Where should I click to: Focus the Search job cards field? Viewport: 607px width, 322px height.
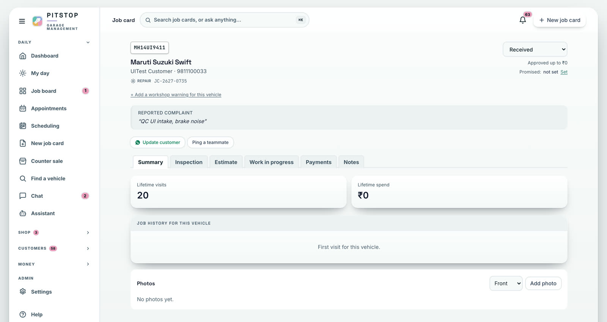pyautogui.click(x=225, y=20)
